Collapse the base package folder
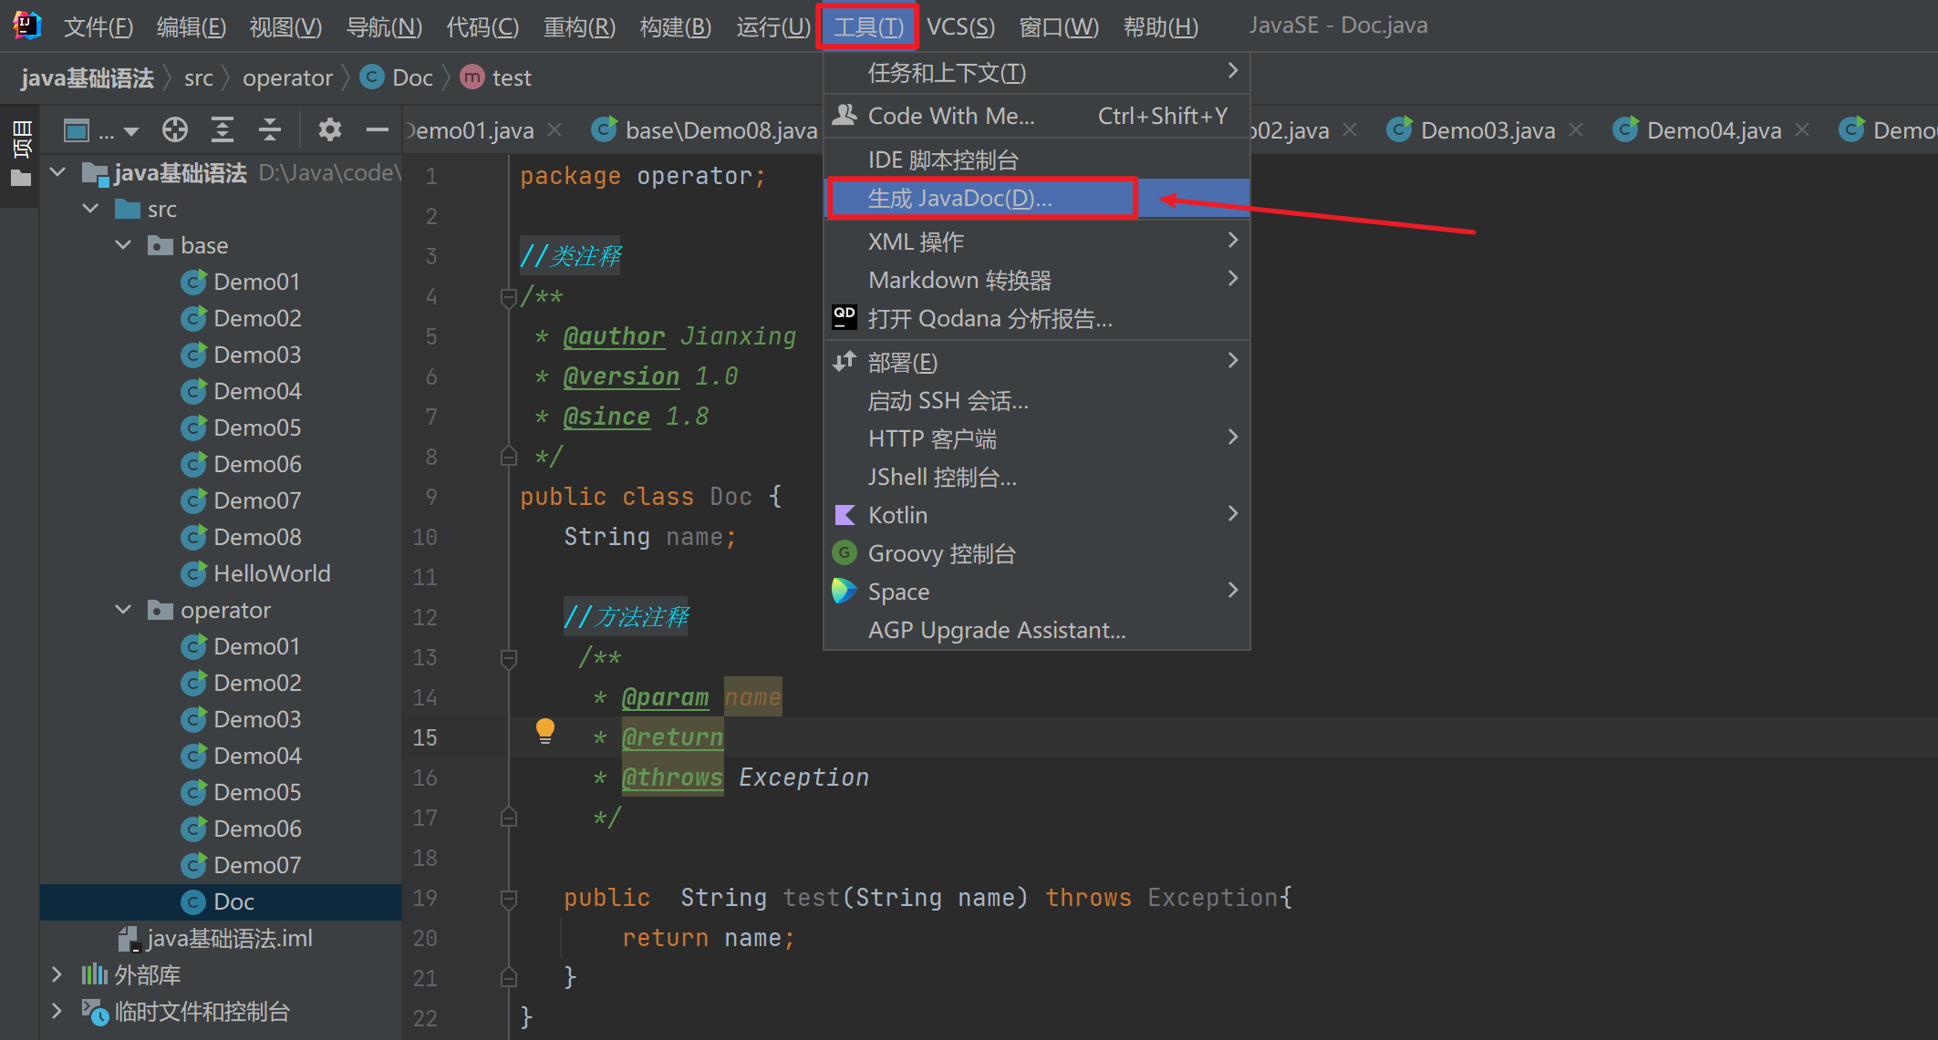This screenshot has width=1938, height=1040. (124, 245)
